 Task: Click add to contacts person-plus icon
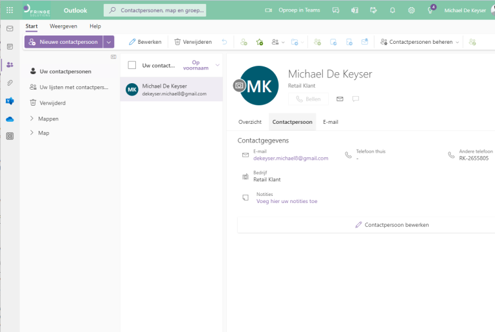(x=244, y=42)
